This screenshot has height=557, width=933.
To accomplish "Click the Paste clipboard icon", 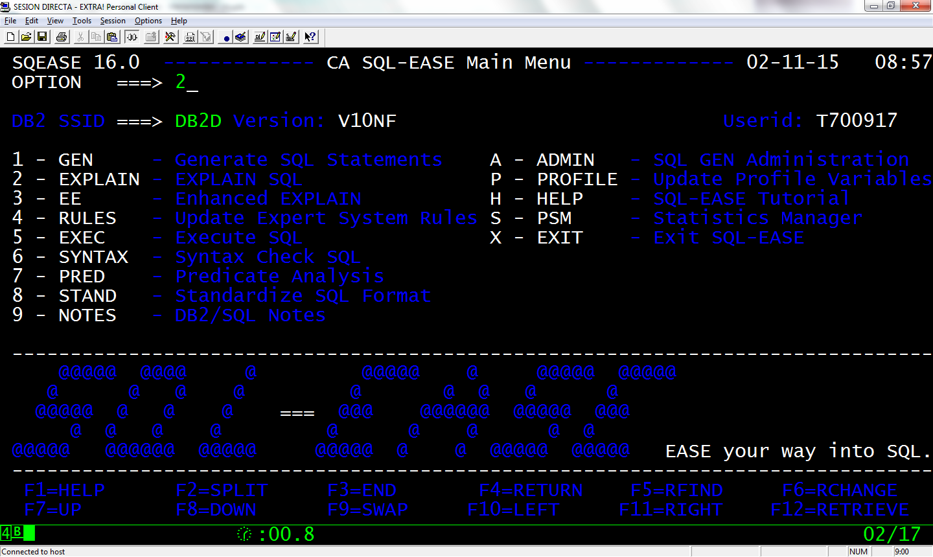I will click(112, 37).
